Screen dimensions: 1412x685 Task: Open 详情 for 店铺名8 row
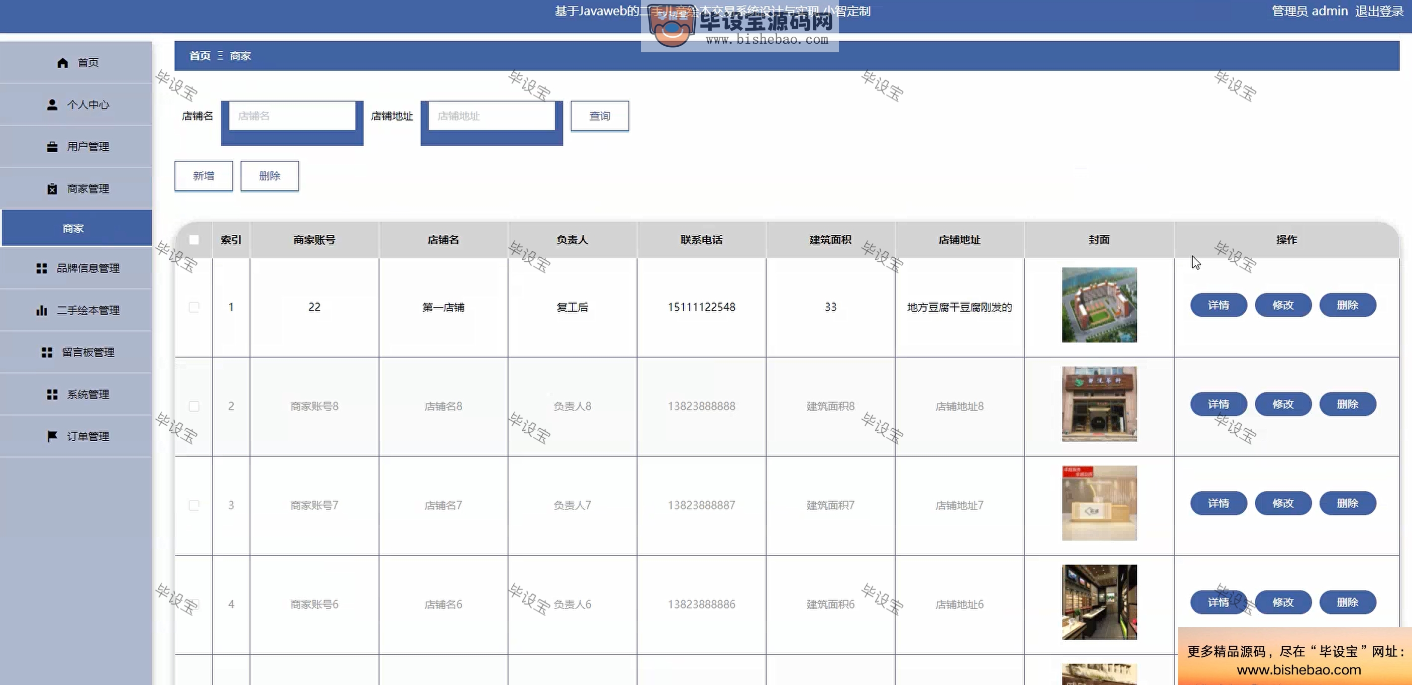tap(1219, 404)
